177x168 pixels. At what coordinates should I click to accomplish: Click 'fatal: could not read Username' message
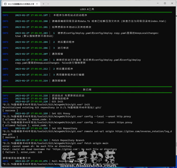click(x=60, y=149)
